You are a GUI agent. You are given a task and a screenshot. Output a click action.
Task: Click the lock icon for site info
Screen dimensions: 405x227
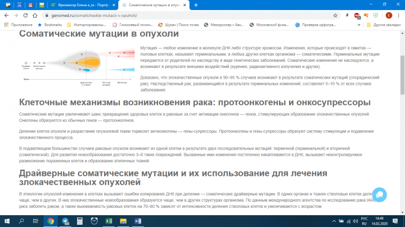(47, 16)
